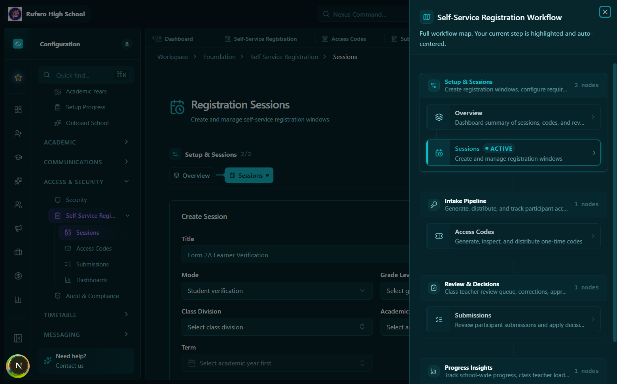Open Onboard School in sidebar
The image size is (617, 384).
point(87,123)
